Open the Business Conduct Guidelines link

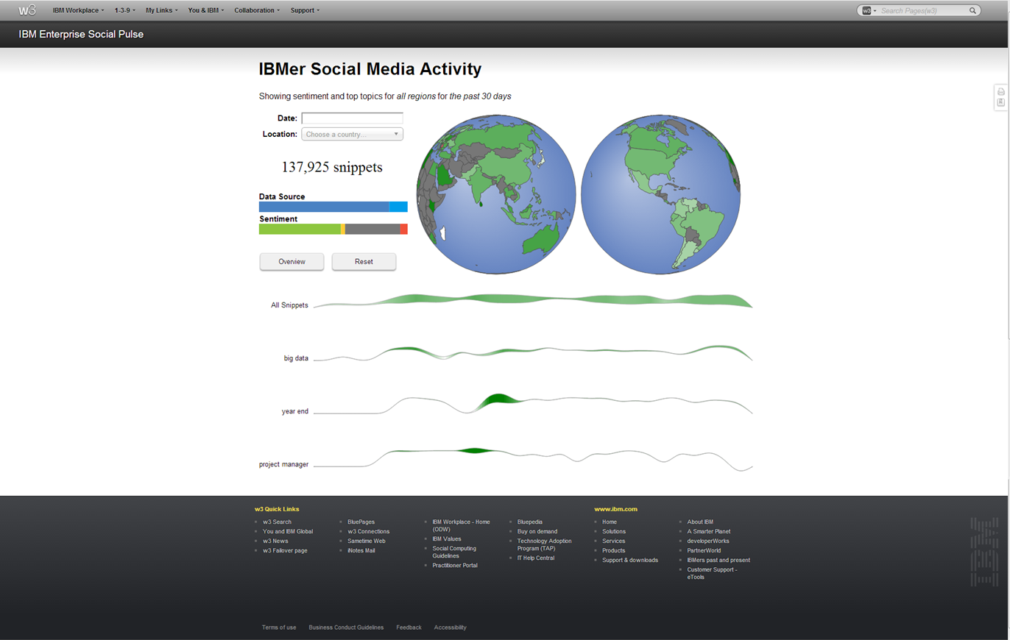(x=346, y=627)
